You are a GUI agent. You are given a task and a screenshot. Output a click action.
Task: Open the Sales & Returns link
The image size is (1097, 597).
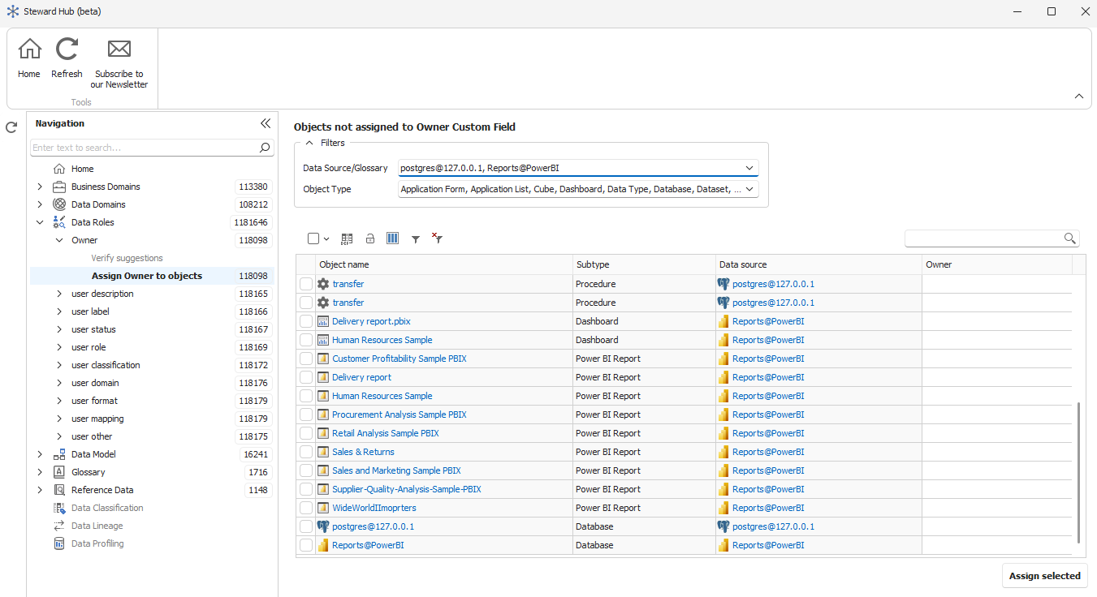click(363, 452)
